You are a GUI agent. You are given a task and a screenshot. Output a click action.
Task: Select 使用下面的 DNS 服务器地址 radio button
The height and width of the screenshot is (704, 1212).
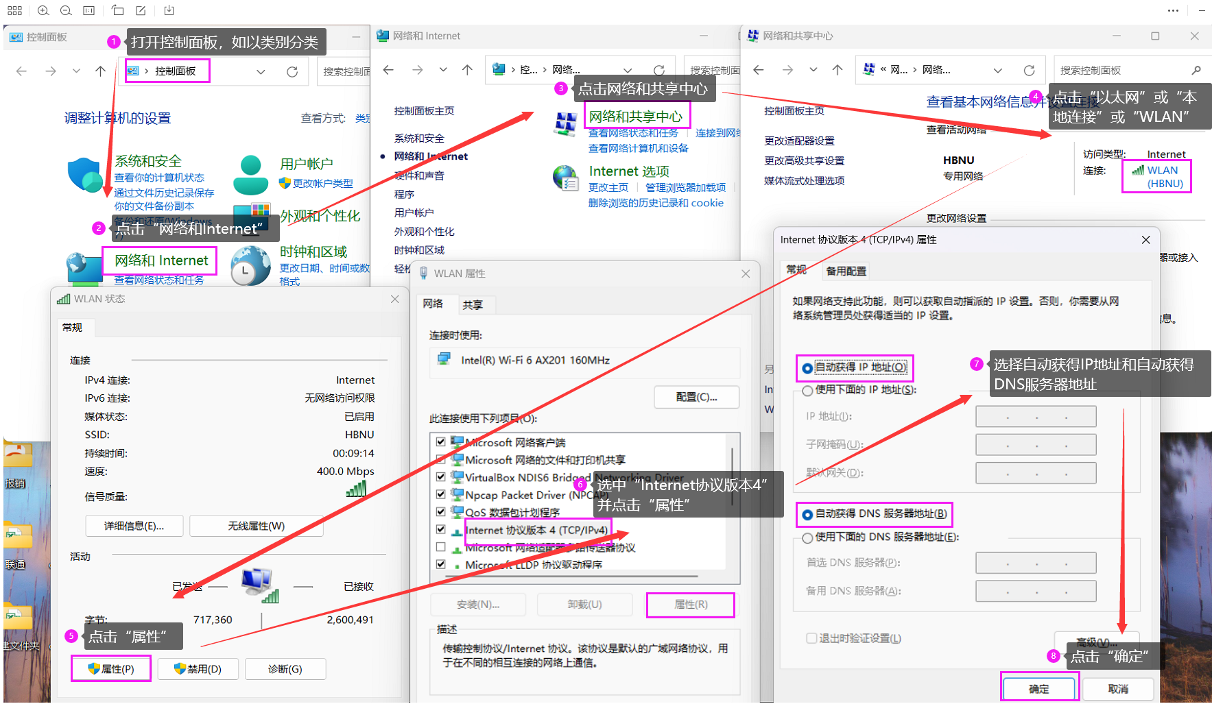coord(807,537)
